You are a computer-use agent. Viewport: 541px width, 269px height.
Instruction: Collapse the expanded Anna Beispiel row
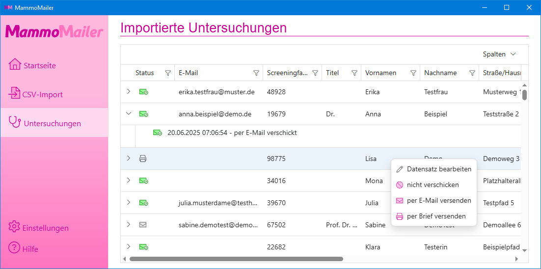click(x=129, y=114)
